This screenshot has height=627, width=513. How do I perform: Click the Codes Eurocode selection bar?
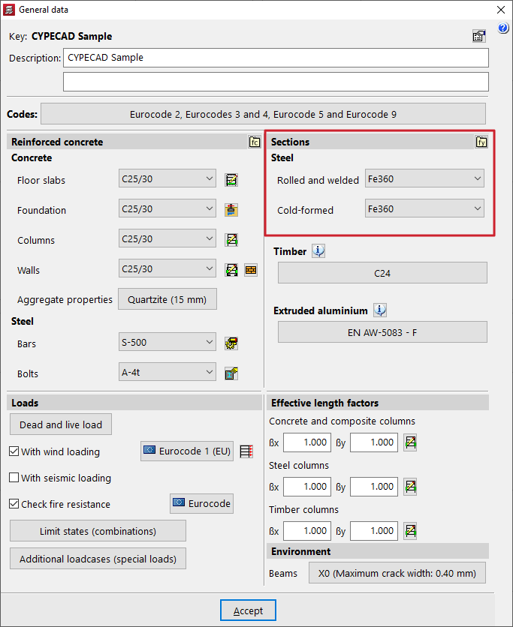pyautogui.click(x=263, y=114)
